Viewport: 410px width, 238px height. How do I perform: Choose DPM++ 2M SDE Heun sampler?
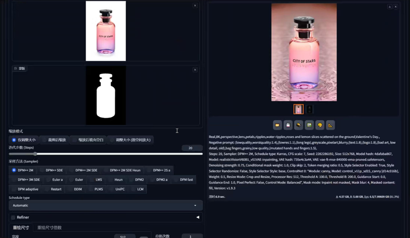pyautogui.click(x=122, y=170)
